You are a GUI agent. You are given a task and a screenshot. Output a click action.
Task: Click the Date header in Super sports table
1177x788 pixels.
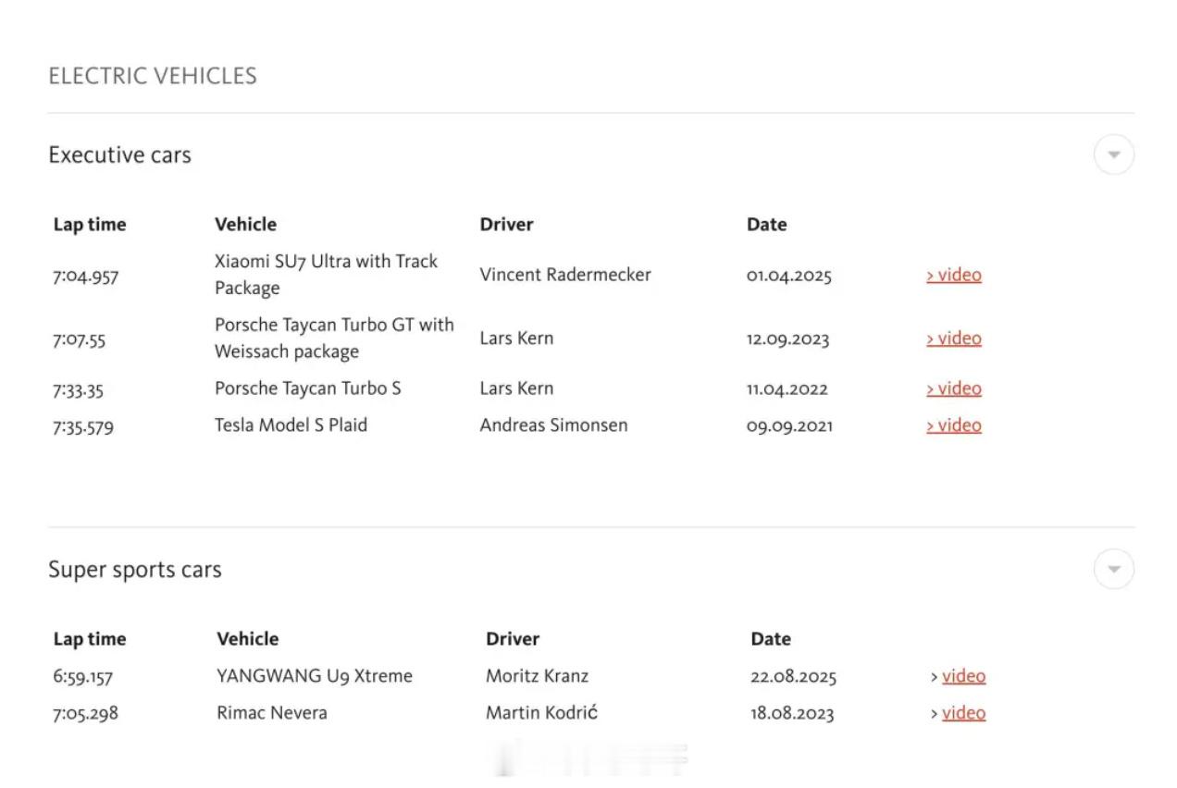[x=771, y=639]
